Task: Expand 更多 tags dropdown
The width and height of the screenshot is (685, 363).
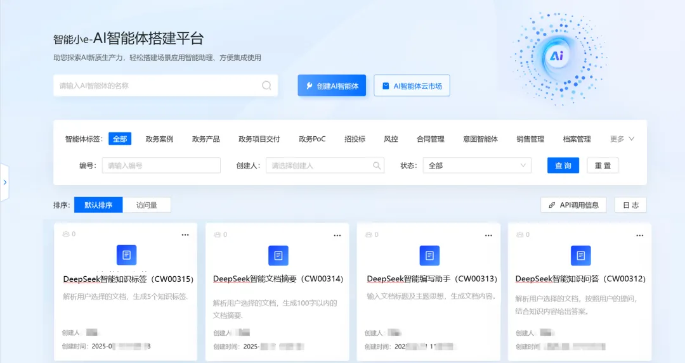Action: [622, 139]
